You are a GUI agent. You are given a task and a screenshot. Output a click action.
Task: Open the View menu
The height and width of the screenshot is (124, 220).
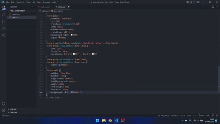click(x=28, y=2)
